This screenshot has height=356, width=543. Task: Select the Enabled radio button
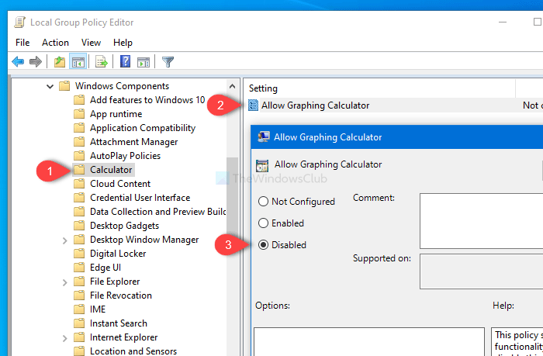pos(263,223)
